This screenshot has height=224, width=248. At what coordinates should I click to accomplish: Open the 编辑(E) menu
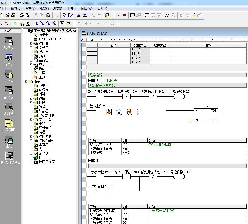[x=16, y=8]
